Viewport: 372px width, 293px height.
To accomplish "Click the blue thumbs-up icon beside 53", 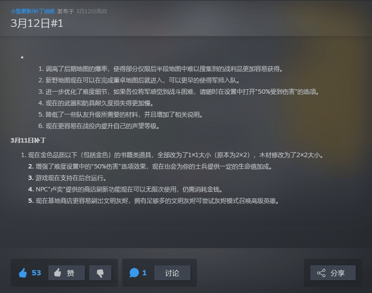I will [23, 273].
